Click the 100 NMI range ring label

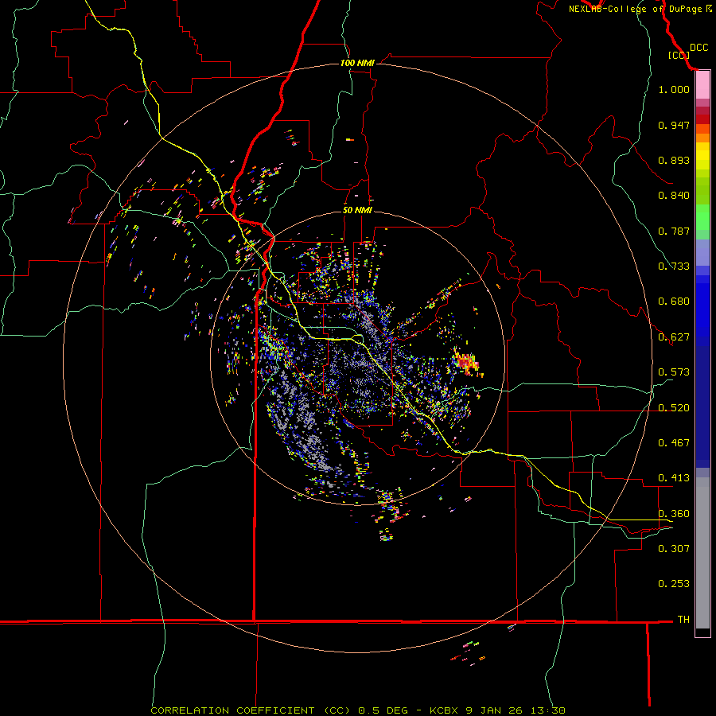coord(357,63)
